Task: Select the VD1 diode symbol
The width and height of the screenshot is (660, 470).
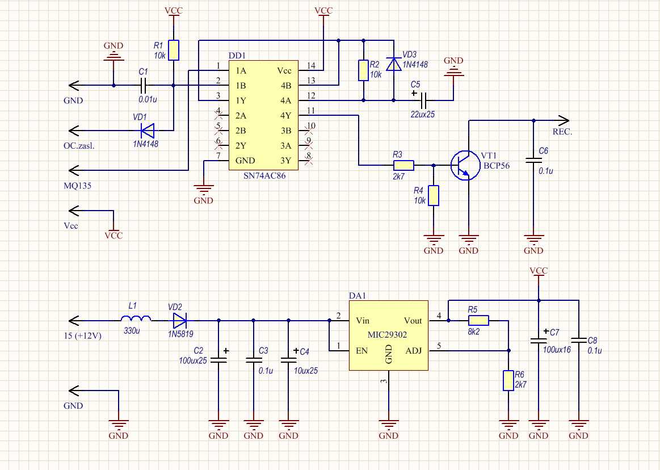Action: point(148,131)
